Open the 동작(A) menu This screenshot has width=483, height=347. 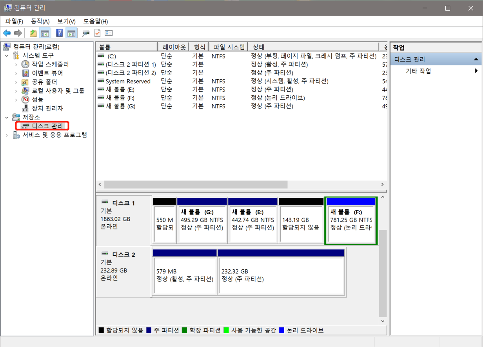point(40,21)
